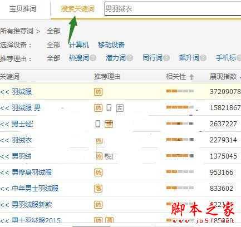Viewport: 241px width, 227px height.
Task: Add keyword 羽绒服 with its << button
Action: pyautogui.click(x=4, y=92)
